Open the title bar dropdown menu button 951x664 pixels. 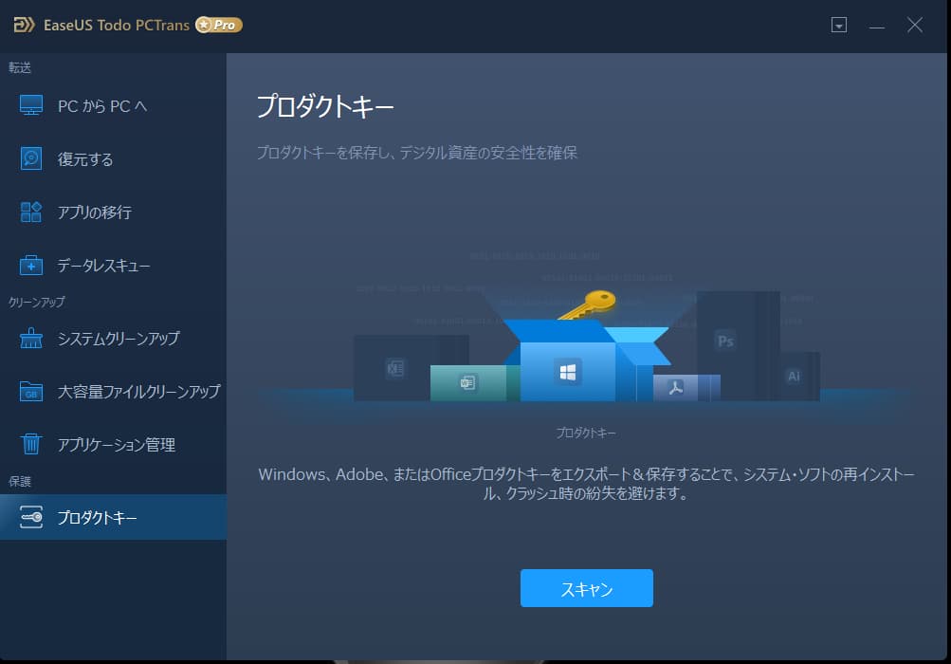tap(839, 25)
